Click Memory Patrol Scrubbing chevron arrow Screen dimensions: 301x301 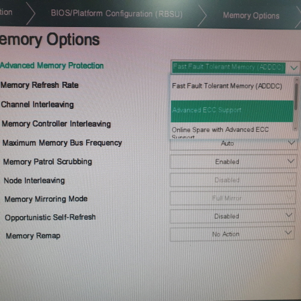pyautogui.click(x=291, y=161)
